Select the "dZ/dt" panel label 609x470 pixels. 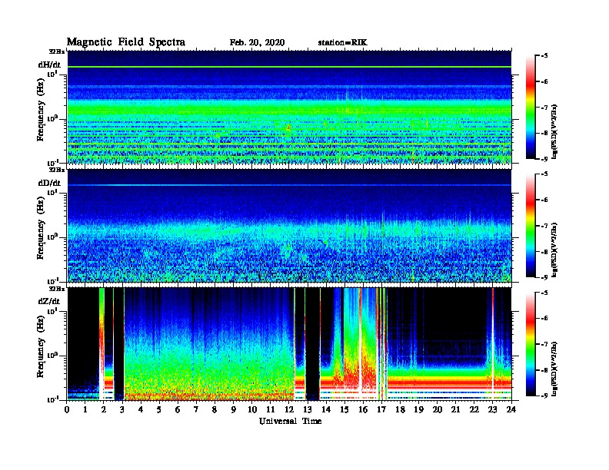click(x=49, y=301)
